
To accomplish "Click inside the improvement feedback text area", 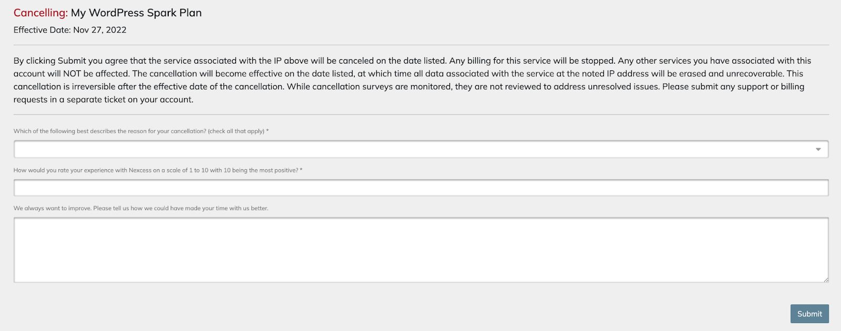I will 420,250.
